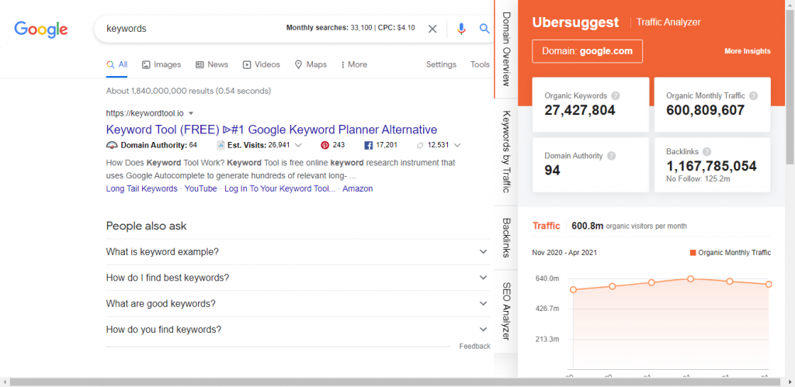Switch to Images search tab
Viewport: 795px width, 387px height.
[161, 64]
